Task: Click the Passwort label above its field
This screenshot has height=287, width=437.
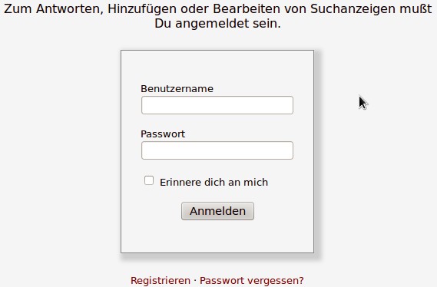Action: tap(163, 134)
